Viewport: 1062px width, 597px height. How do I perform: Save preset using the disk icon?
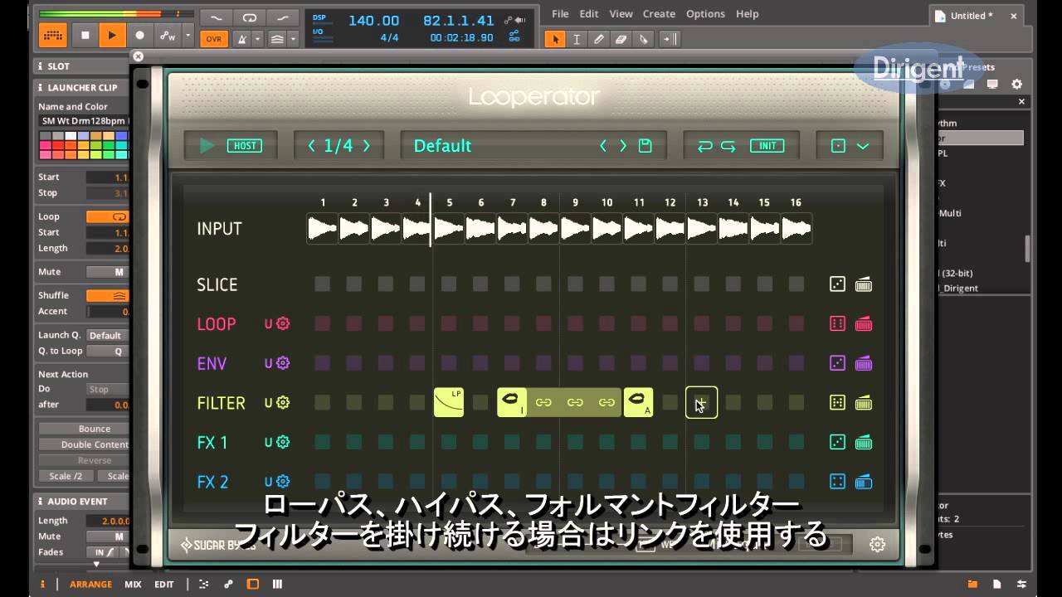(645, 146)
